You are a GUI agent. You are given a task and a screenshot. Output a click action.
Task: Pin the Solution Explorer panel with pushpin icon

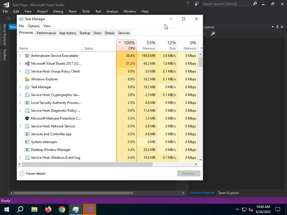(x=277, y=27)
